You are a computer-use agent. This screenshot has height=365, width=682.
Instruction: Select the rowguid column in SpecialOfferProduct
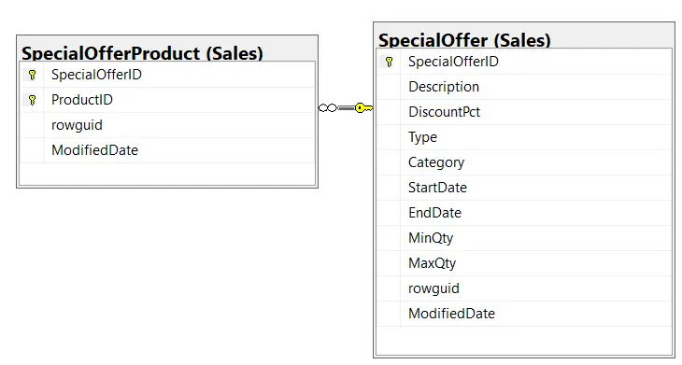pyautogui.click(x=167, y=125)
